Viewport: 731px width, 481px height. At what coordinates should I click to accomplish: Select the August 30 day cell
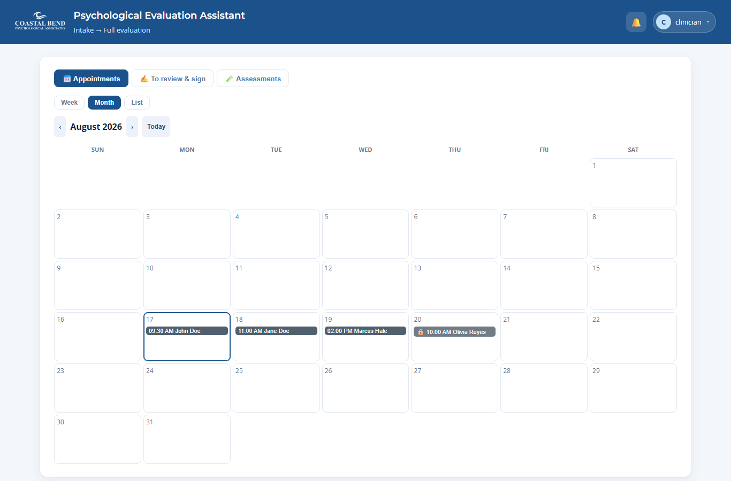coord(97,439)
